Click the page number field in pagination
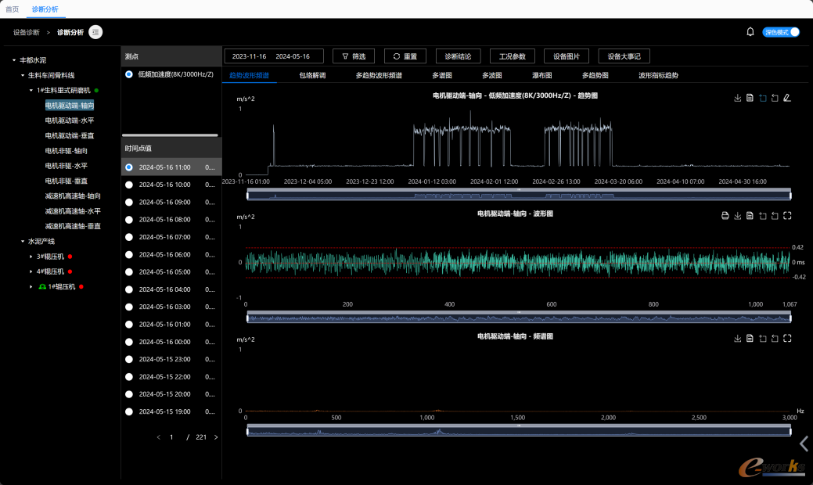This screenshot has height=485, width=813. (171, 437)
